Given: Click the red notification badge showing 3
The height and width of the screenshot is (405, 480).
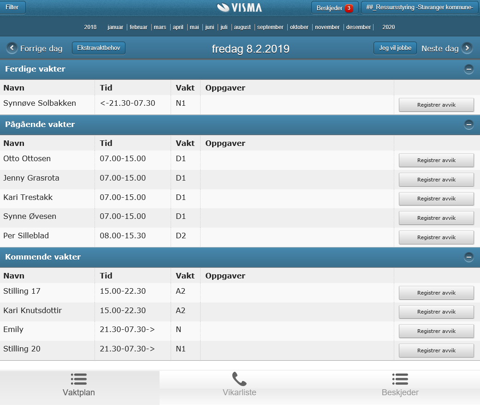Looking at the screenshot, I should pyautogui.click(x=349, y=8).
